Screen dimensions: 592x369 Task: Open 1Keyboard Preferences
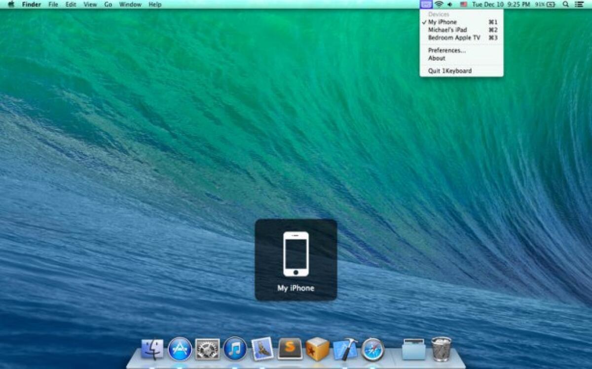coord(443,50)
